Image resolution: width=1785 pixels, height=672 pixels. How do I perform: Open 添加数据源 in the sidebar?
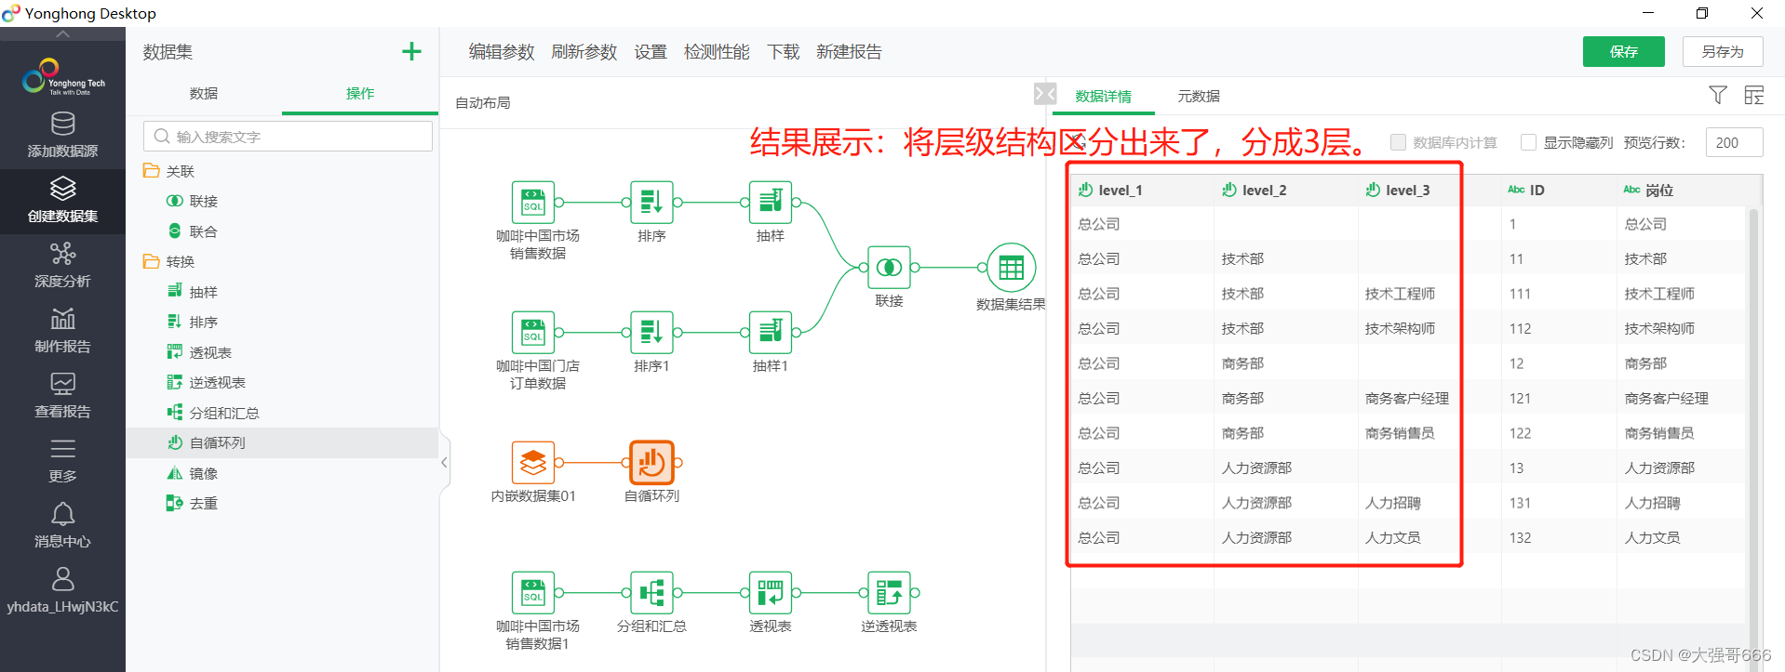pyautogui.click(x=62, y=136)
